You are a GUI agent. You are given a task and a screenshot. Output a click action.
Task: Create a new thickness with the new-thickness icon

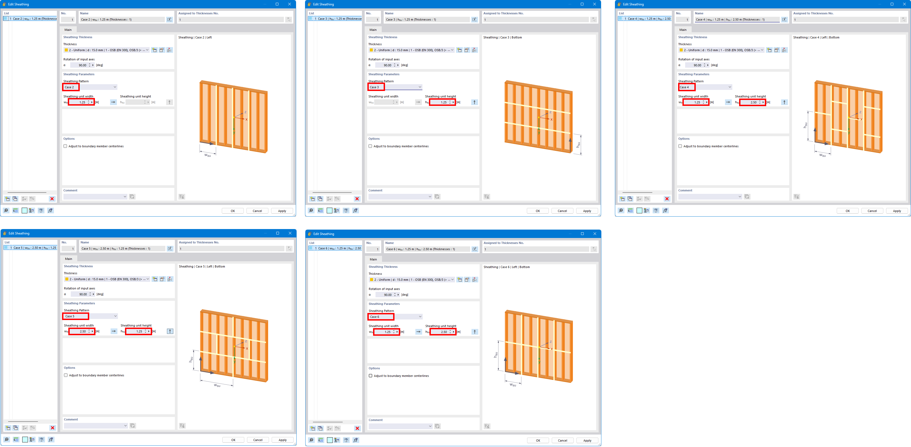(155, 50)
